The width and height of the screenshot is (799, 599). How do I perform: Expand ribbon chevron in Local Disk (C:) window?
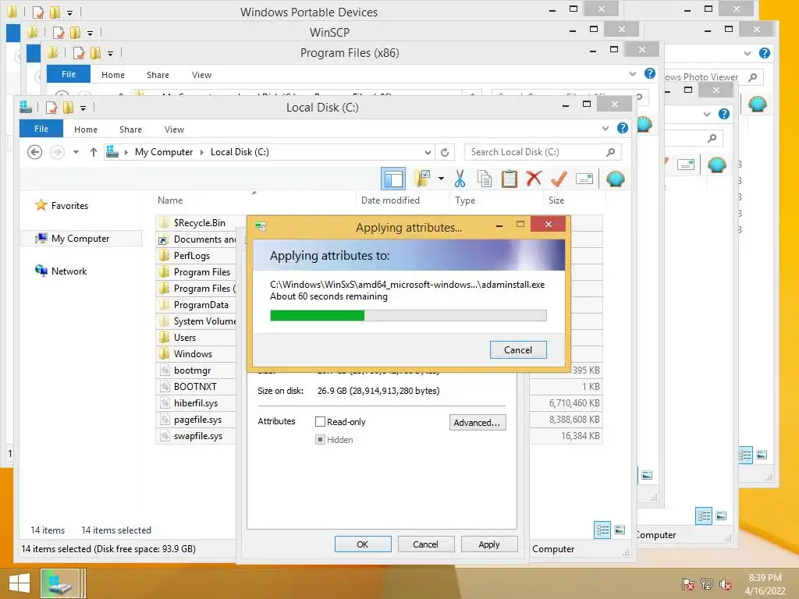point(605,129)
